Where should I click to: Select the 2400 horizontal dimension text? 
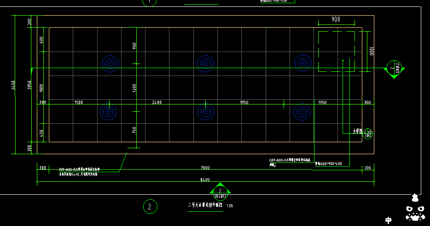point(157,102)
